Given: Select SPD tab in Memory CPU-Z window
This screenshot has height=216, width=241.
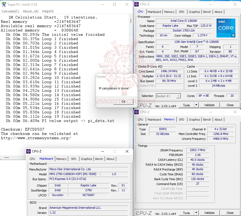Looking at the screenshot, I should click(x=181, y=120).
